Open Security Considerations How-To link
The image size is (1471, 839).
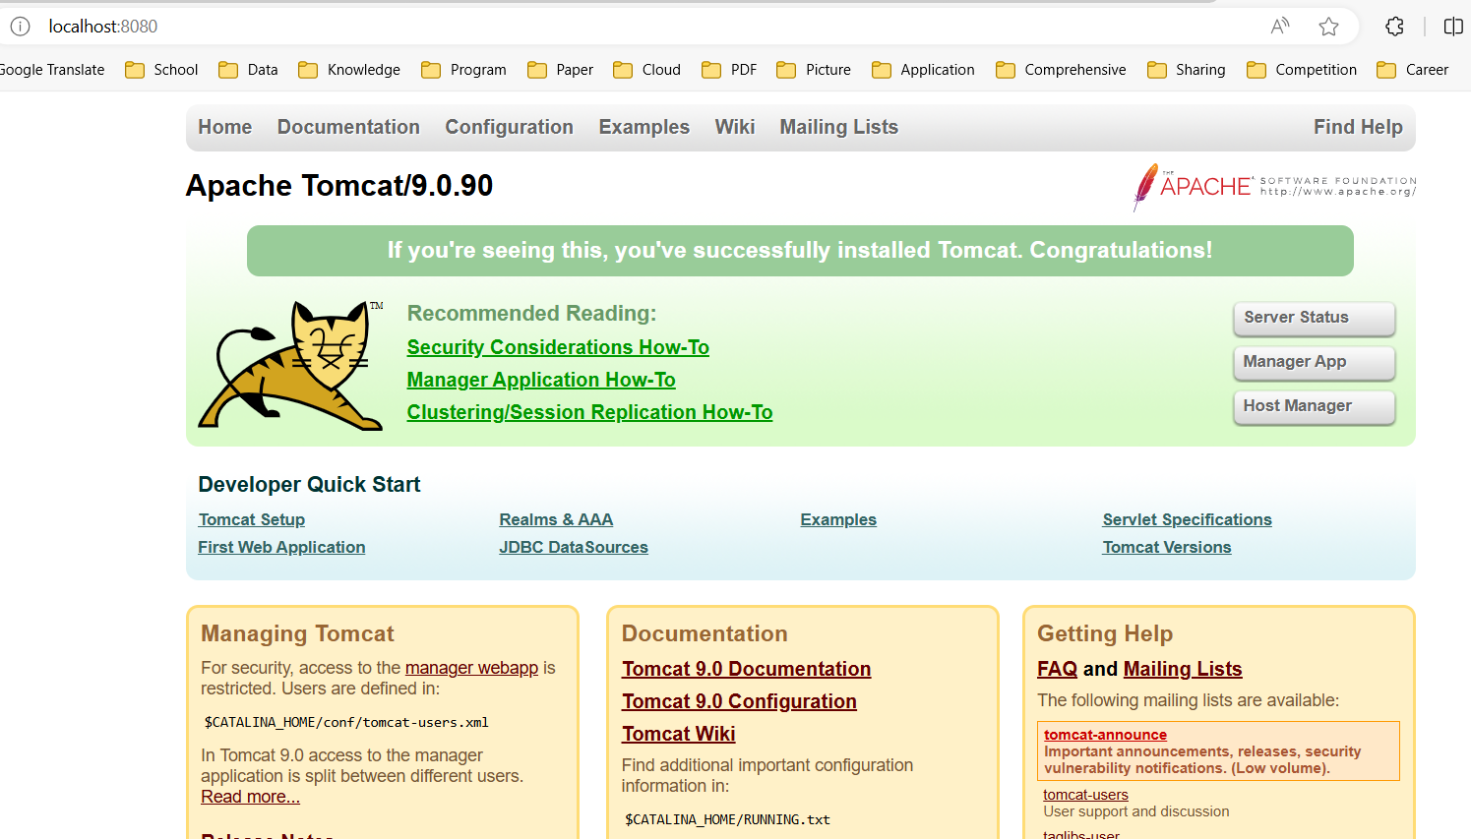click(x=558, y=347)
